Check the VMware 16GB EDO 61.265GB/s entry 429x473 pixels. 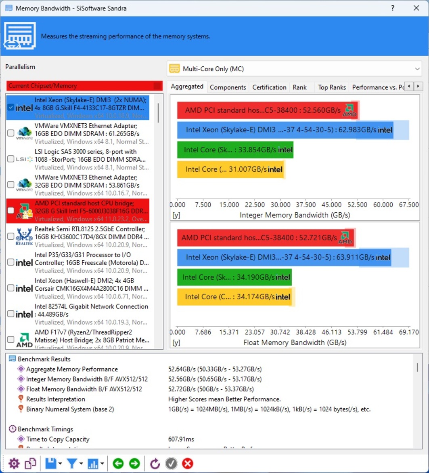click(x=11, y=133)
